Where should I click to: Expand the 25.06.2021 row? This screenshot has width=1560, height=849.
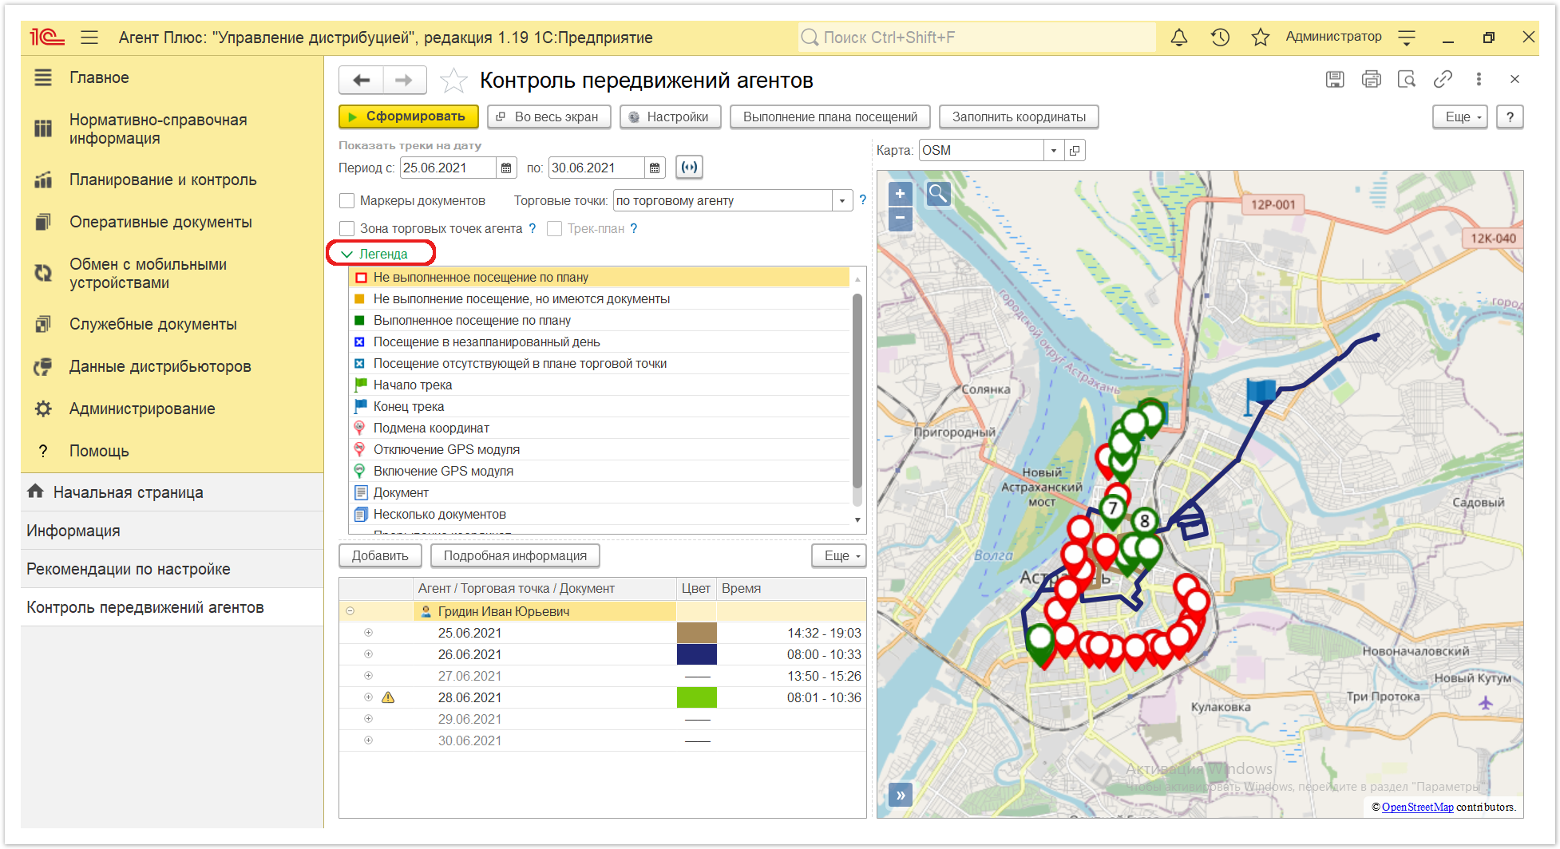point(368,633)
